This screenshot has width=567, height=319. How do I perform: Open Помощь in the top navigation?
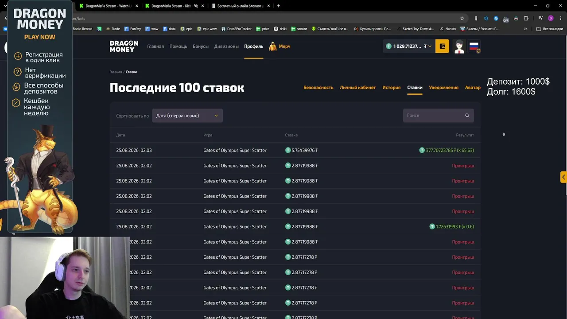click(x=178, y=46)
